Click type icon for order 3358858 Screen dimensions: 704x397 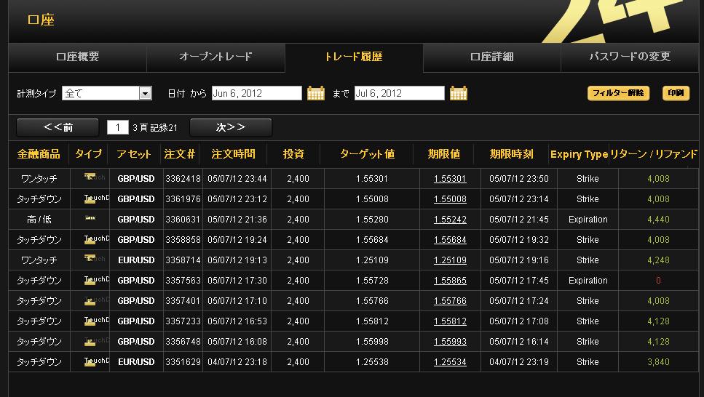pyautogui.click(x=96, y=239)
